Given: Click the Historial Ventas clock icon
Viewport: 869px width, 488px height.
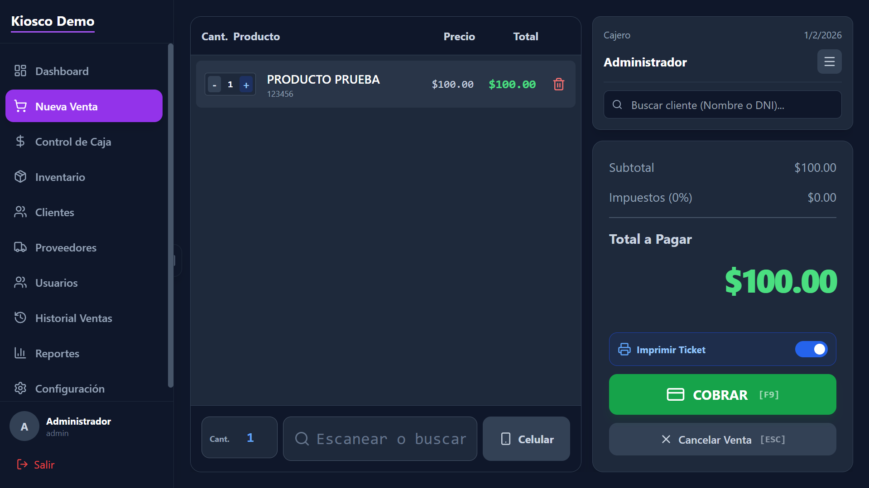Looking at the screenshot, I should tap(20, 317).
